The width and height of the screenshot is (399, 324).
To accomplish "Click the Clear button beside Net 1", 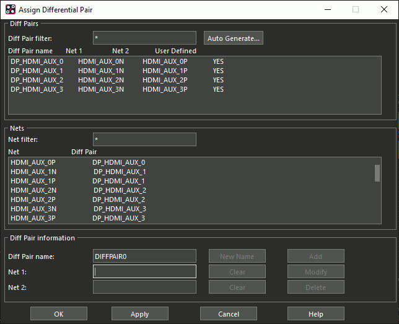I will pos(237,271).
